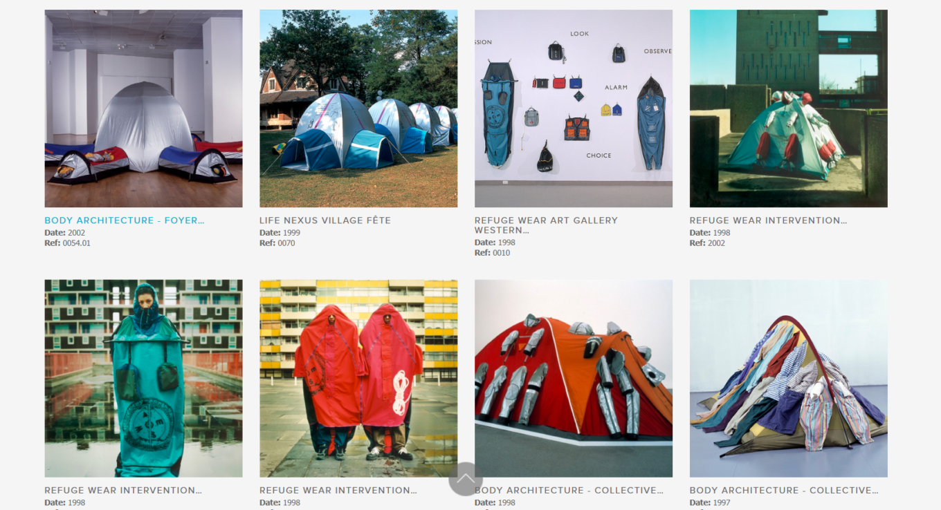This screenshot has width=941, height=510.
Task: Select the multicolored clothing tent thumbnail
Action: pos(789,378)
